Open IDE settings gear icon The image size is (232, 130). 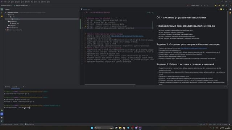point(230,5)
